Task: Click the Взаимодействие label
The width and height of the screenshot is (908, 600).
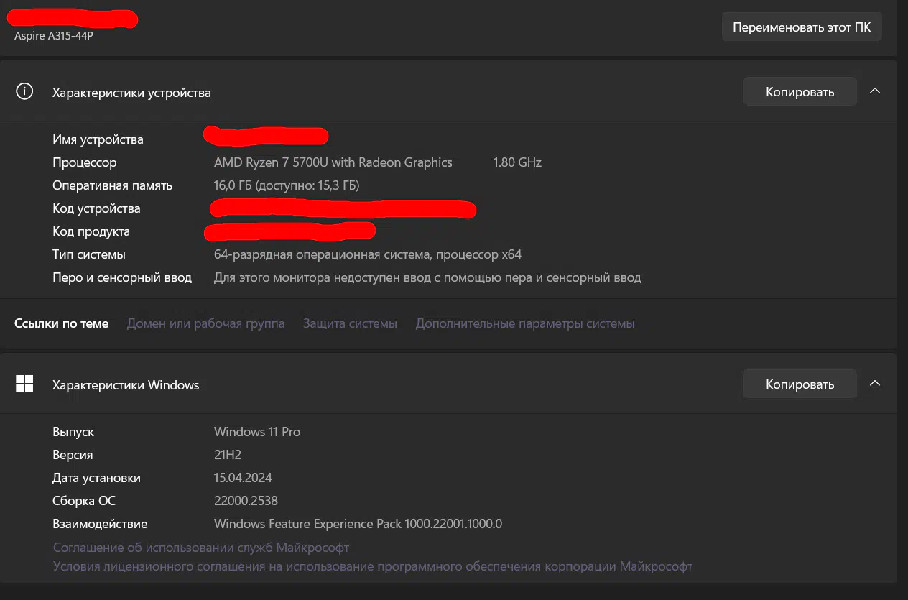Action: 100,524
